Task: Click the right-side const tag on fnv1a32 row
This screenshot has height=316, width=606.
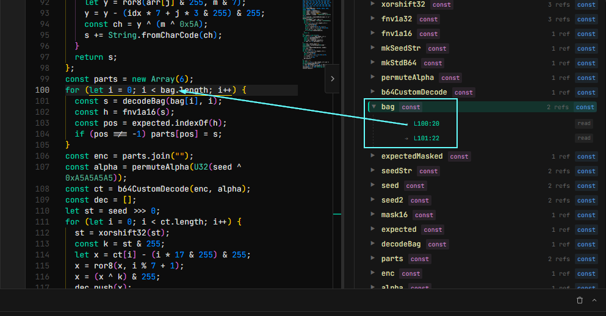Action: point(586,20)
